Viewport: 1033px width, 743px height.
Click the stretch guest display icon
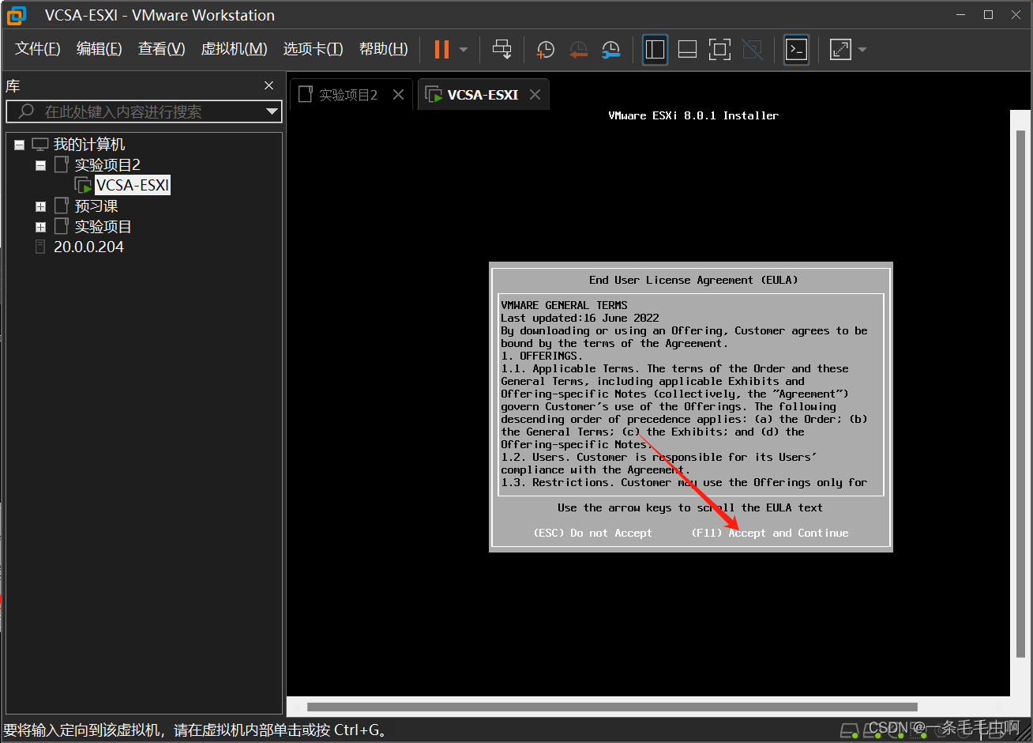coord(841,50)
